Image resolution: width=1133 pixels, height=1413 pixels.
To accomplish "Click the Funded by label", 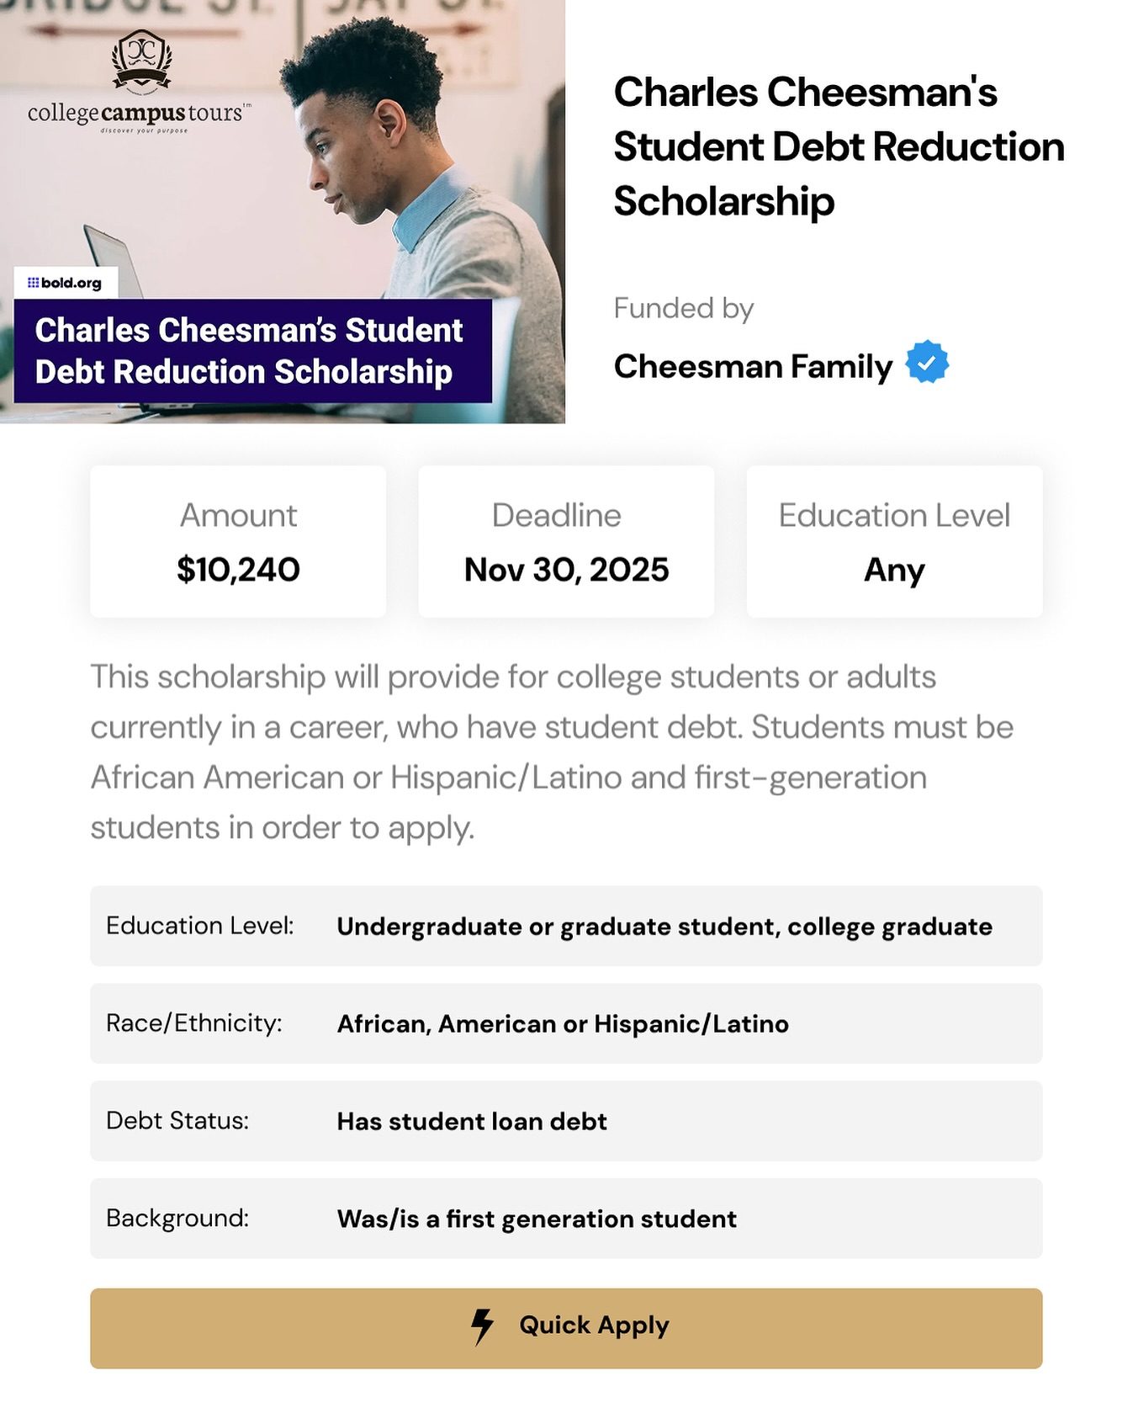I will pyautogui.click(x=683, y=308).
